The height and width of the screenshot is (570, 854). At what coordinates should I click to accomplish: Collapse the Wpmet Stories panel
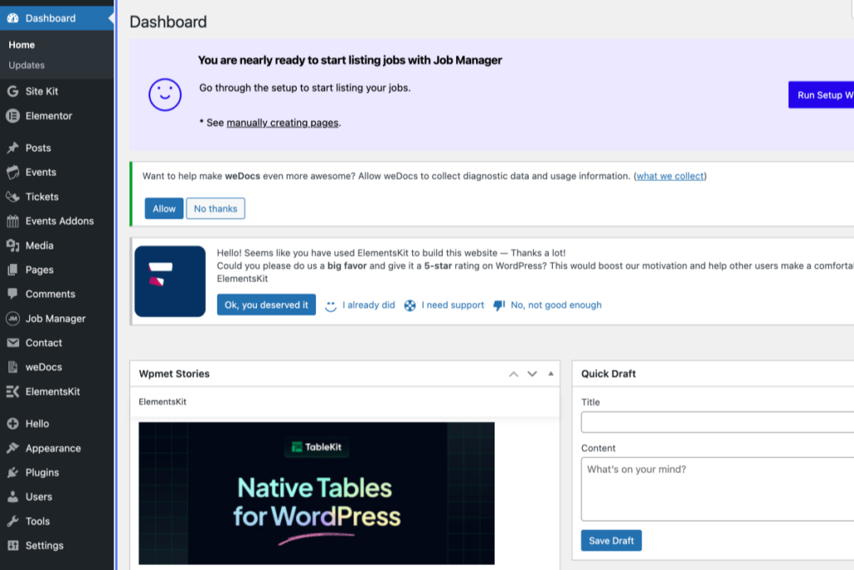tap(550, 374)
